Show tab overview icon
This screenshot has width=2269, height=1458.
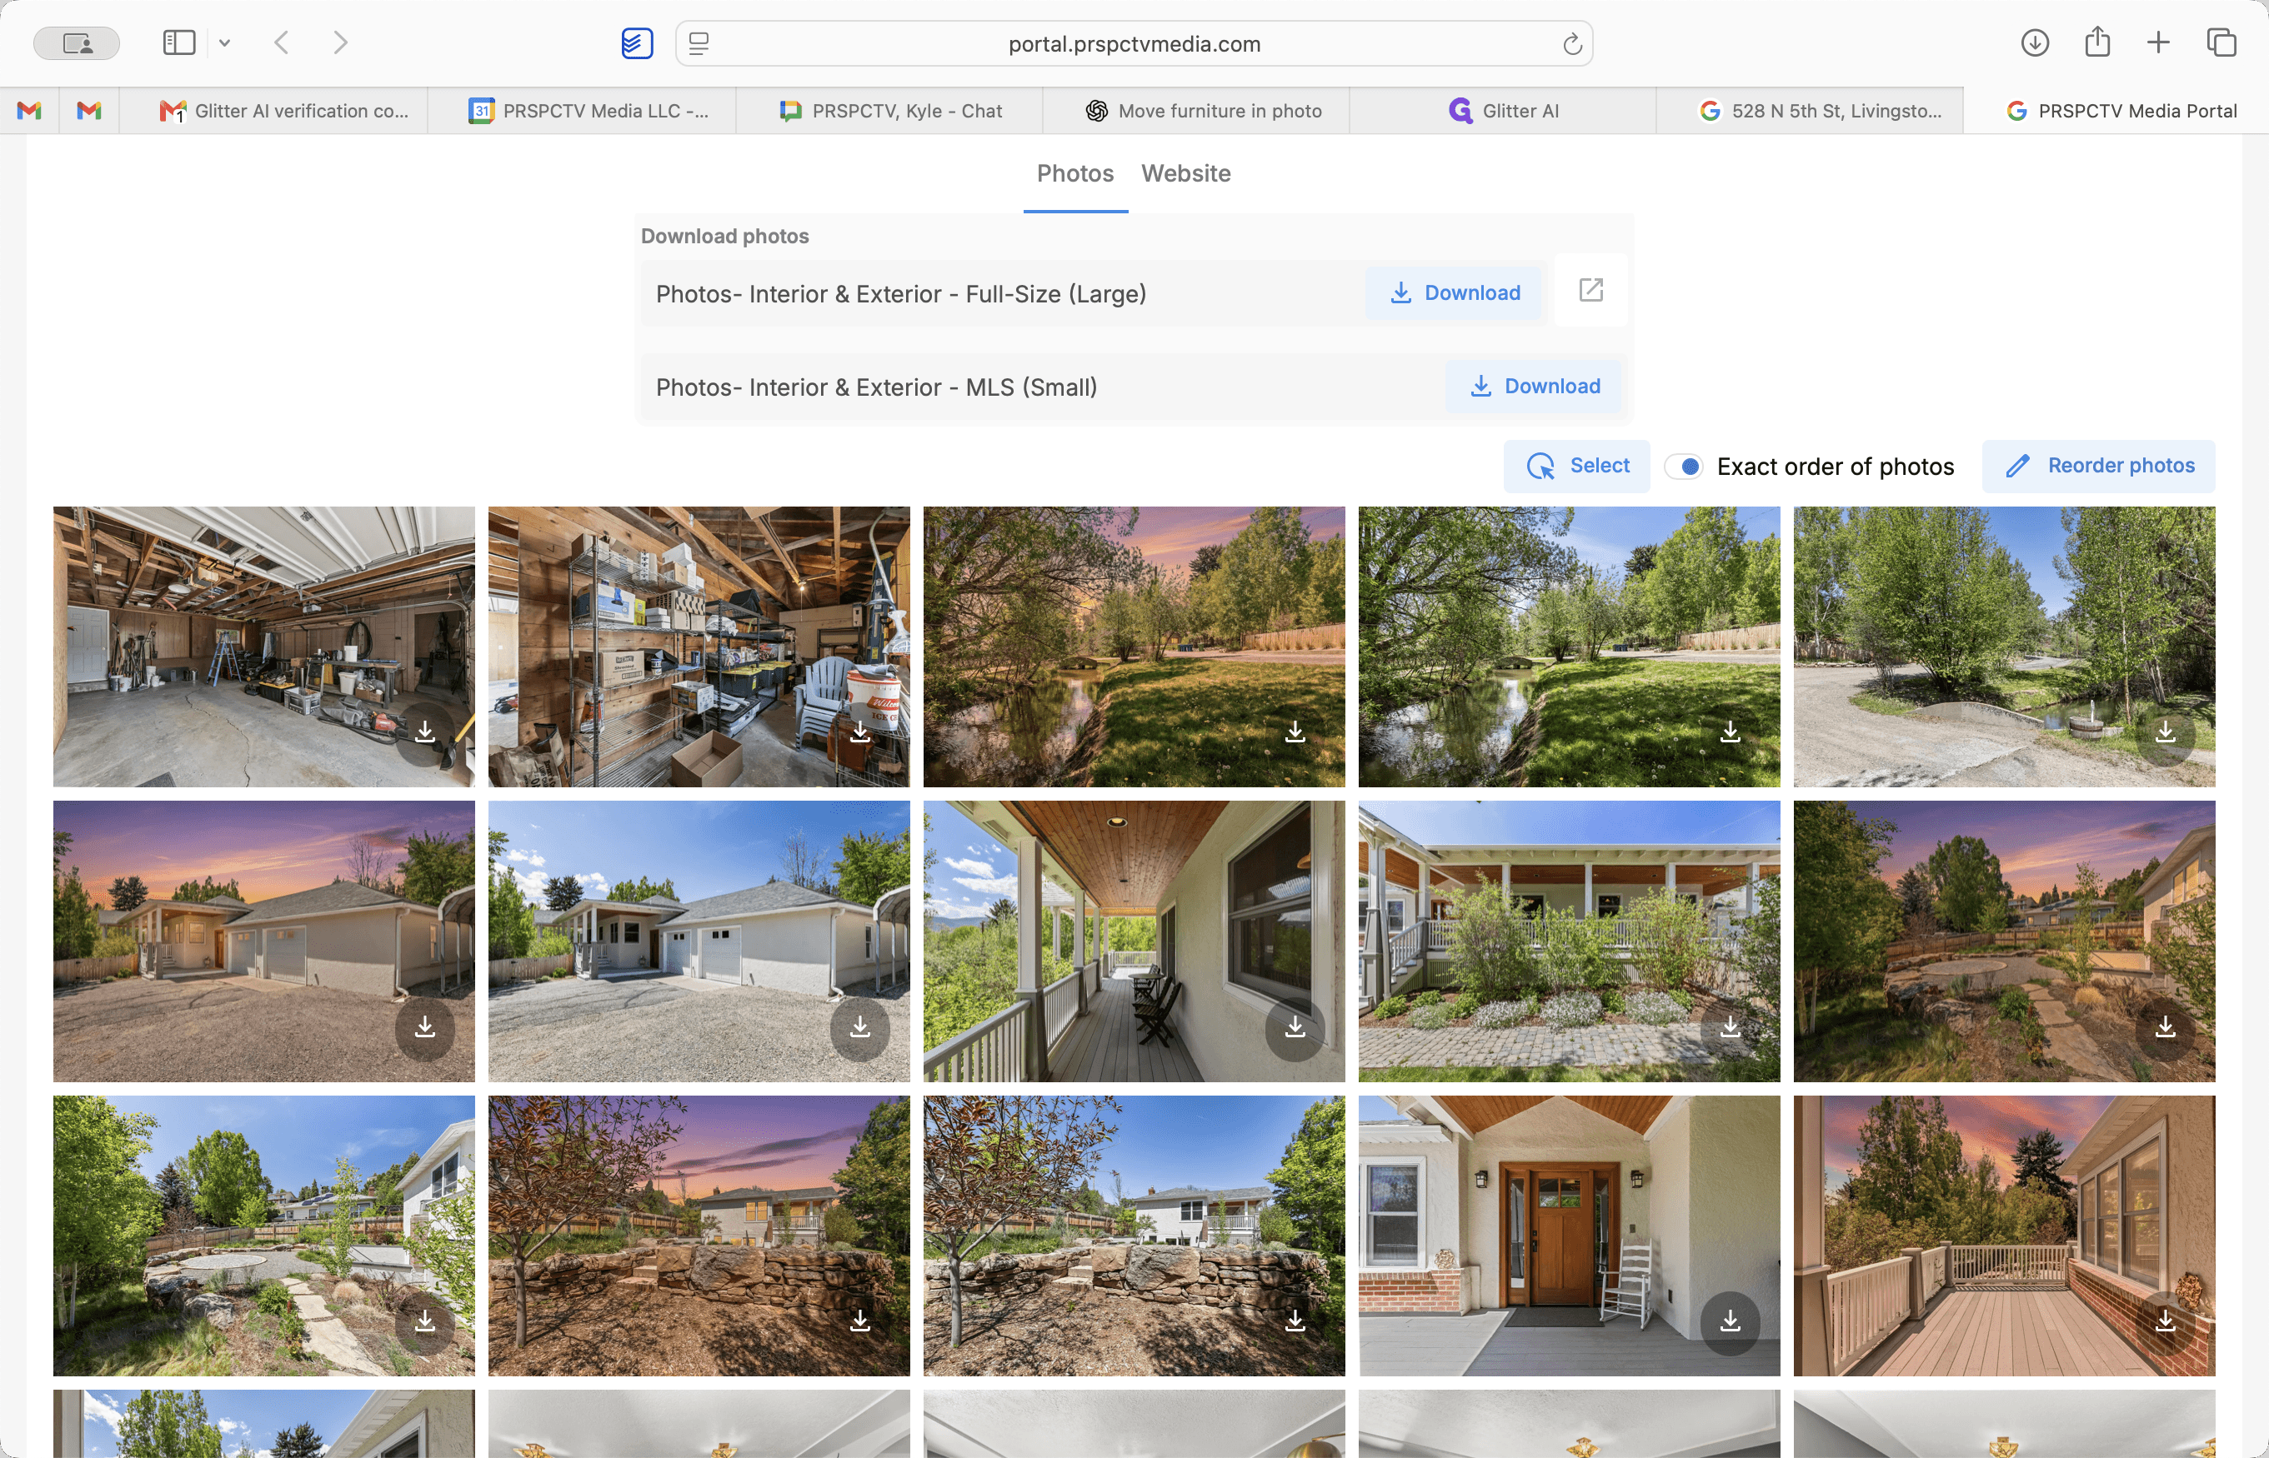(2221, 42)
